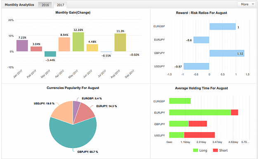The image size is (258, 159).
Task: Click the Jul 2017 light blue bar
Action: 106,52
